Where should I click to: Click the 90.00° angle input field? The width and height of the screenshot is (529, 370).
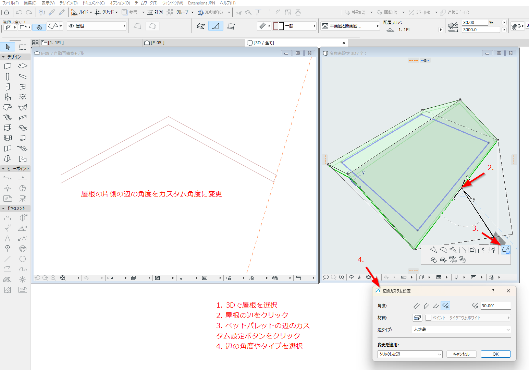coord(495,306)
